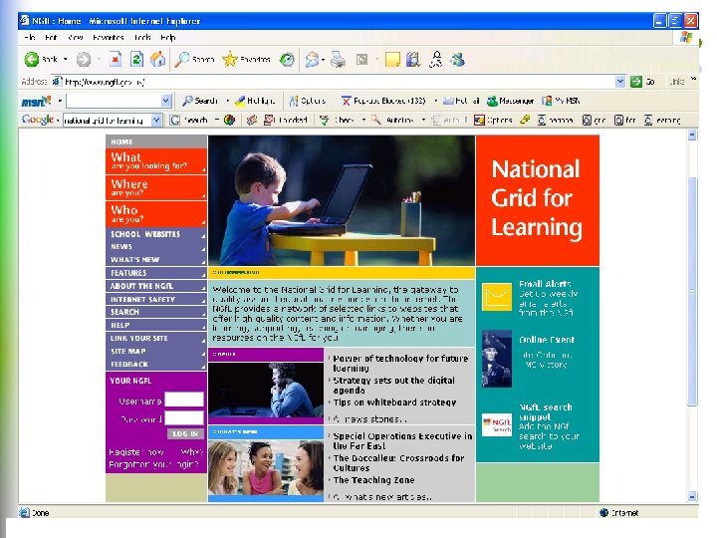Screen dimensions: 717x538
Task: Open the Edit menu
Action: pos(51,37)
